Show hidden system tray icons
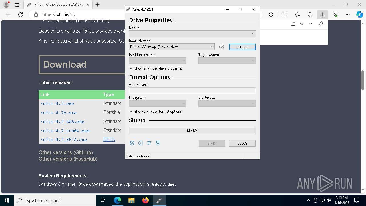Viewport: 366px width, 206px height. [308, 200]
